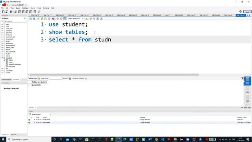Screen dimensions: 252x142
Task: Toggle the right sidebar panel visibility button
Action: click(250, 11)
